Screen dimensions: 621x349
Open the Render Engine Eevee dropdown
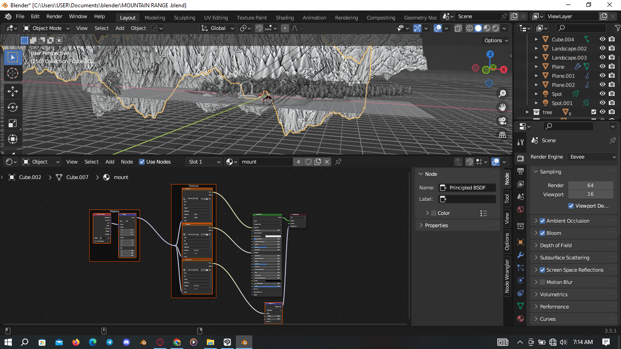click(592, 157)
